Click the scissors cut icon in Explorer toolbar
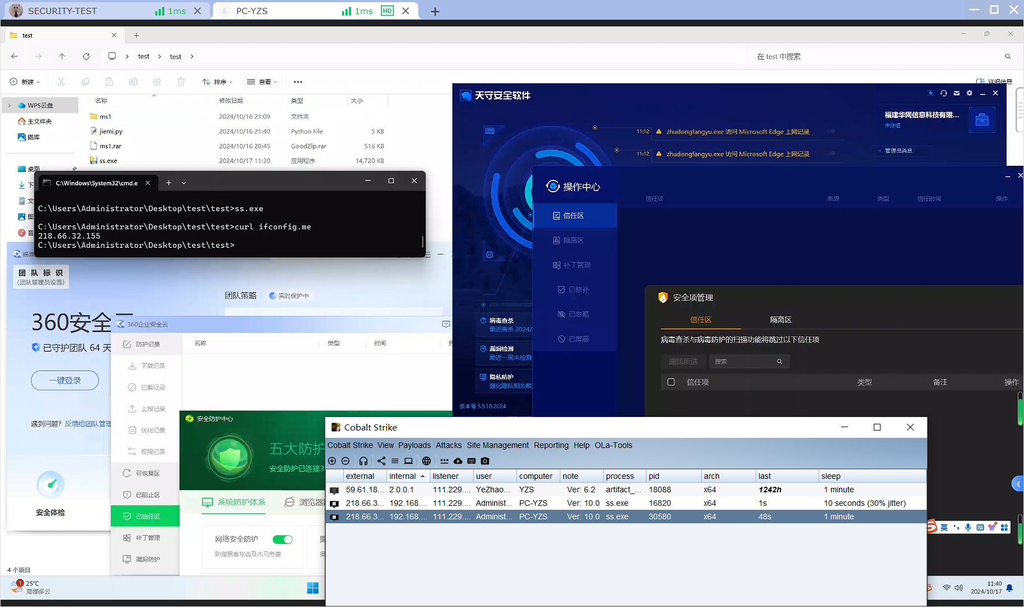1024x607 pixels. click(x=61, y=82)
